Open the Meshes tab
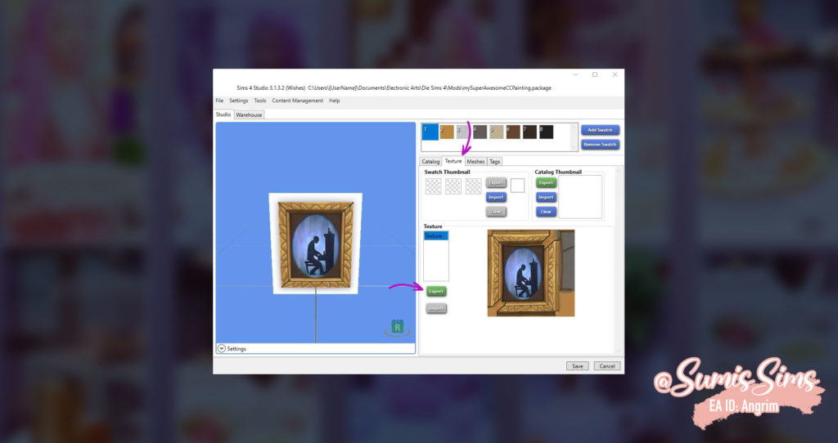 [x=475, y=161]
